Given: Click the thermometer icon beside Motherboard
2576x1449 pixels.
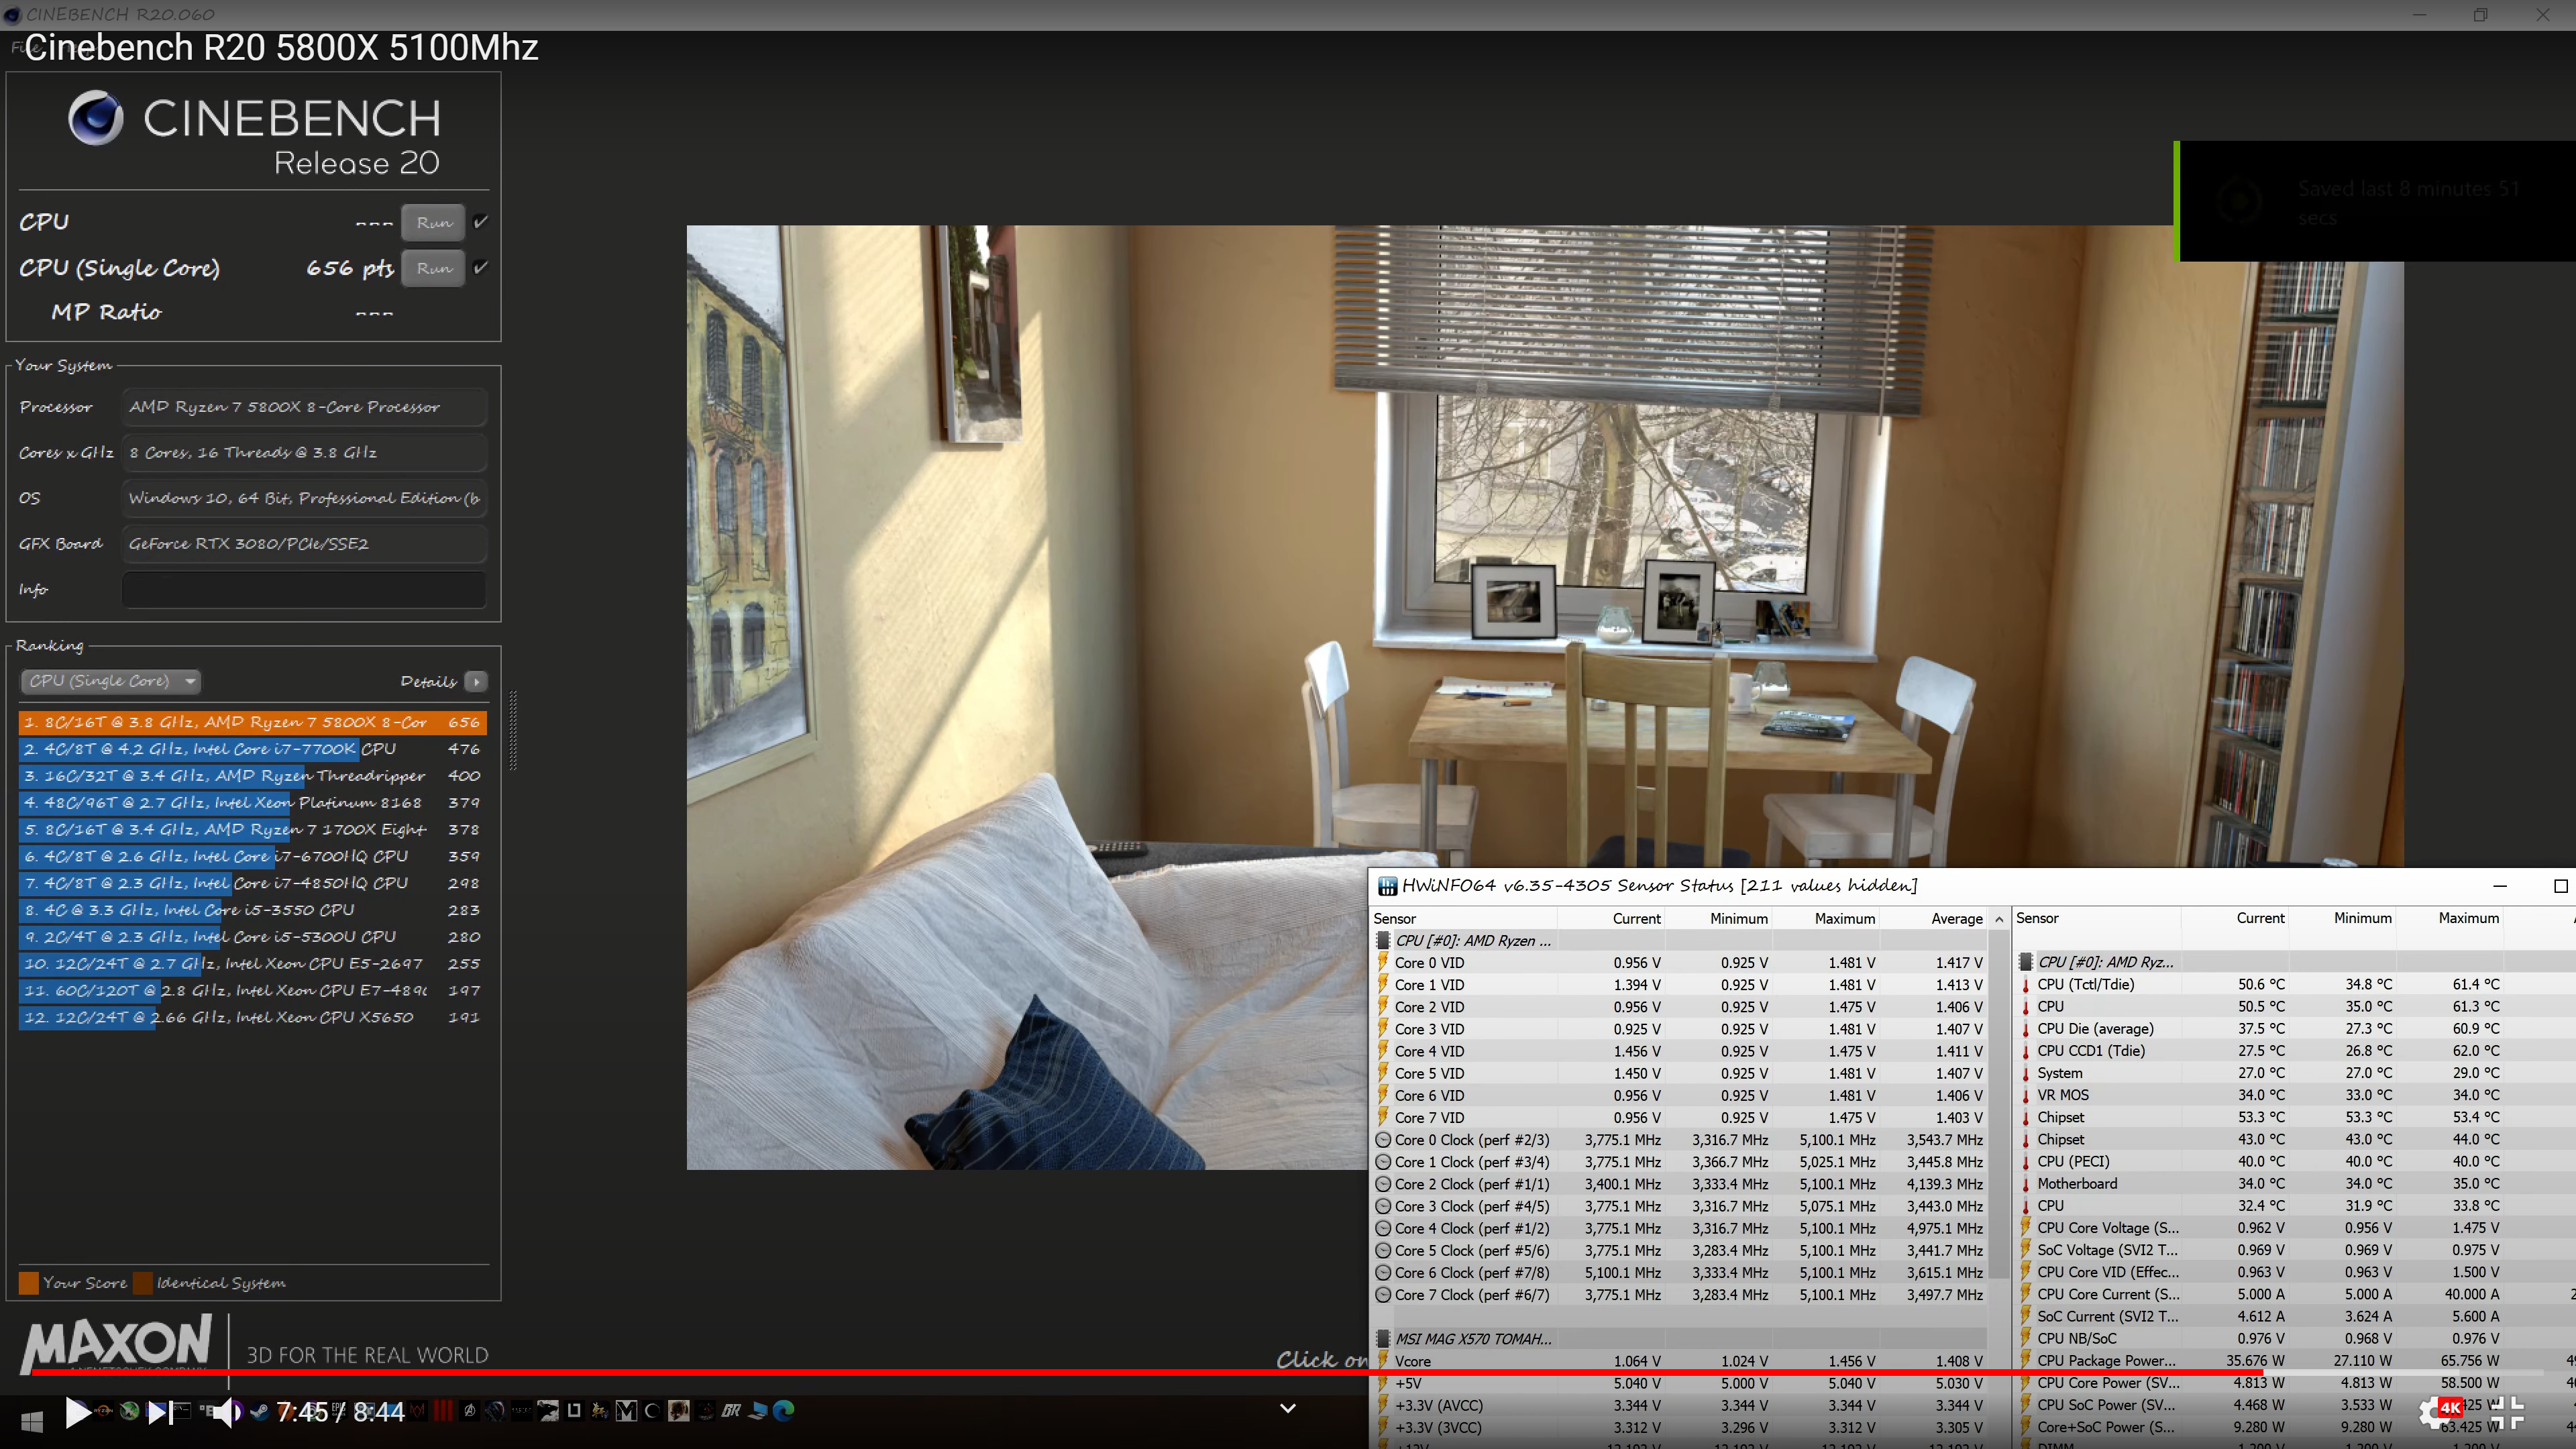Looking at the screenshot, I should click(x=2026, y=1184).
